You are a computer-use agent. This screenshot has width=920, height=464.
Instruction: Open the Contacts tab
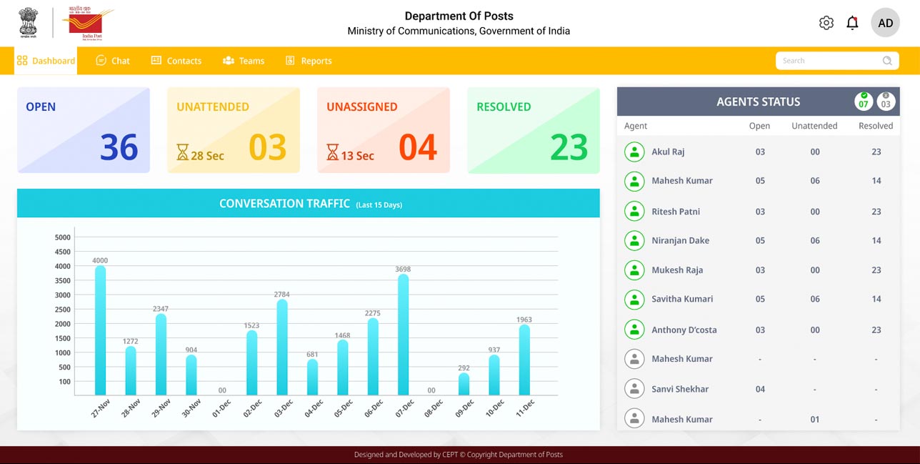(176, 61)
